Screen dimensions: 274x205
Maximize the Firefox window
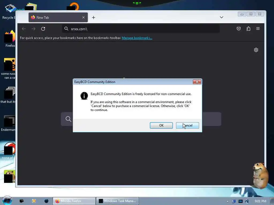pyautogui.click(x=251, y=14)
